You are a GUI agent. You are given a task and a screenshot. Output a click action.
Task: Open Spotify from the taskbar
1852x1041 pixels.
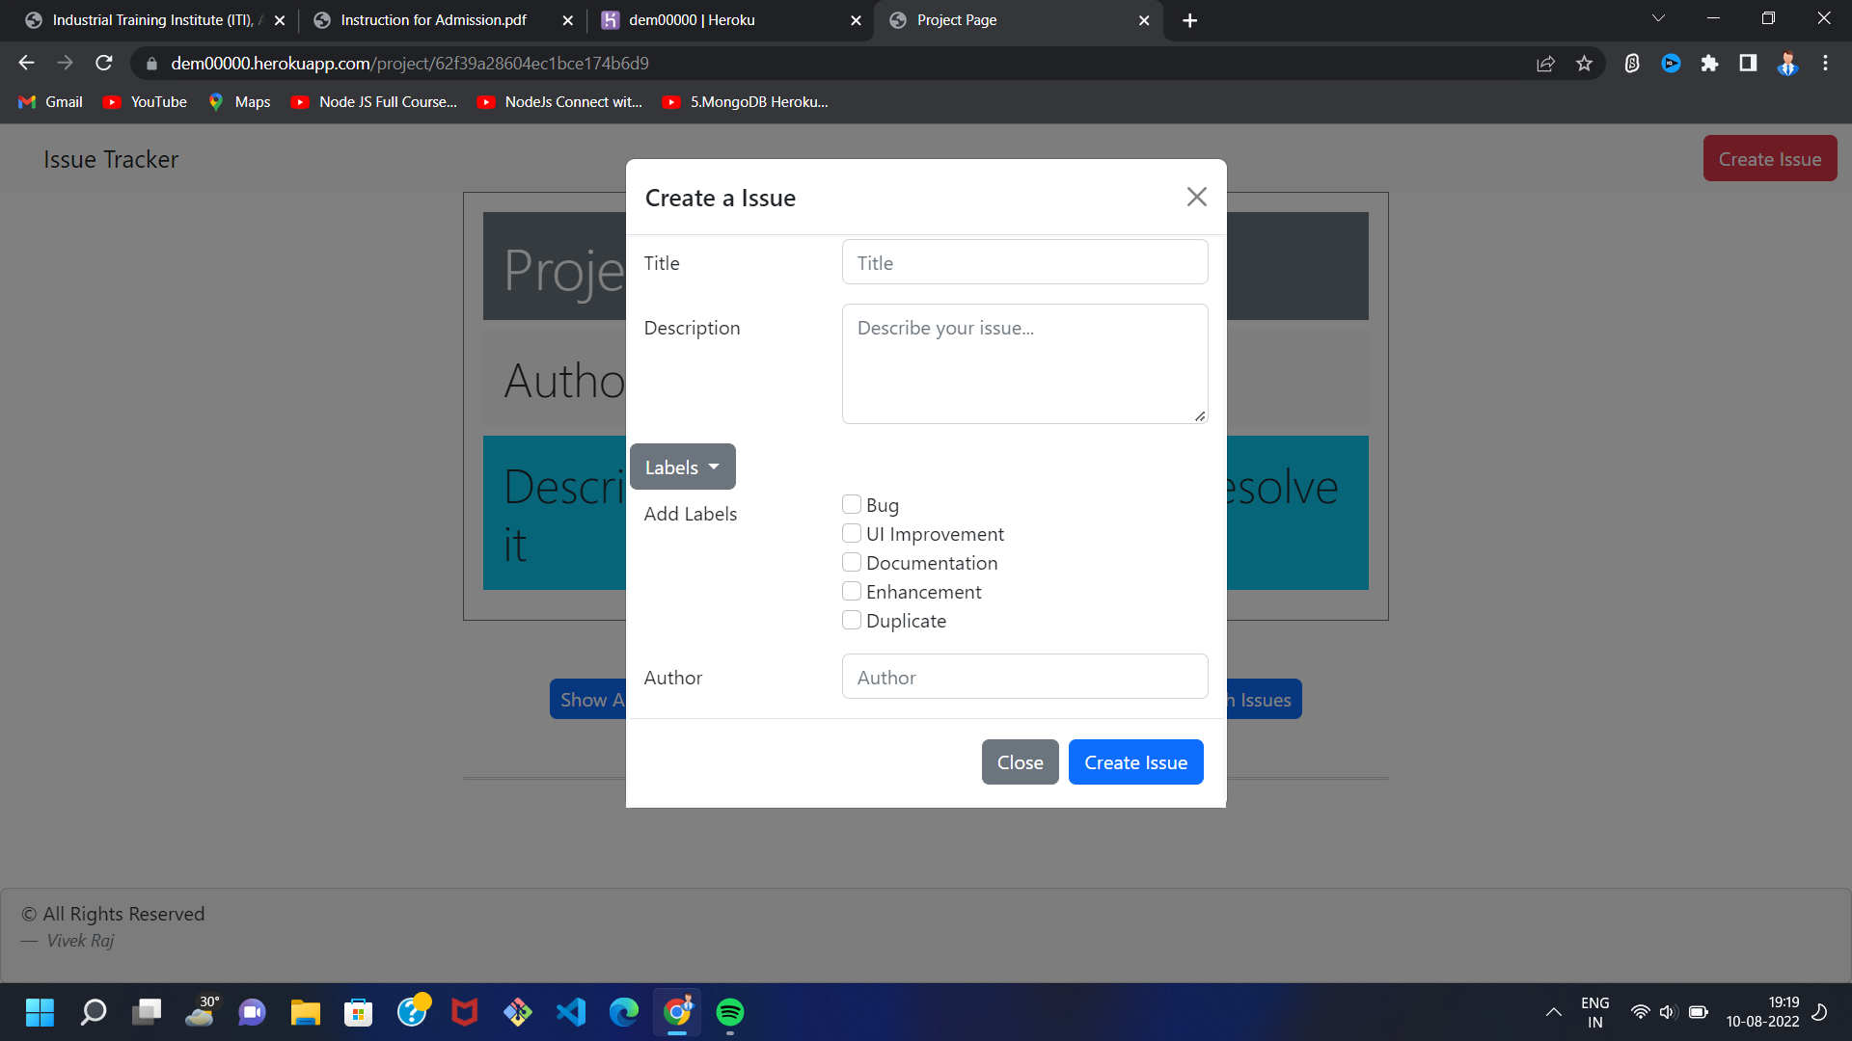point(730,1012)
